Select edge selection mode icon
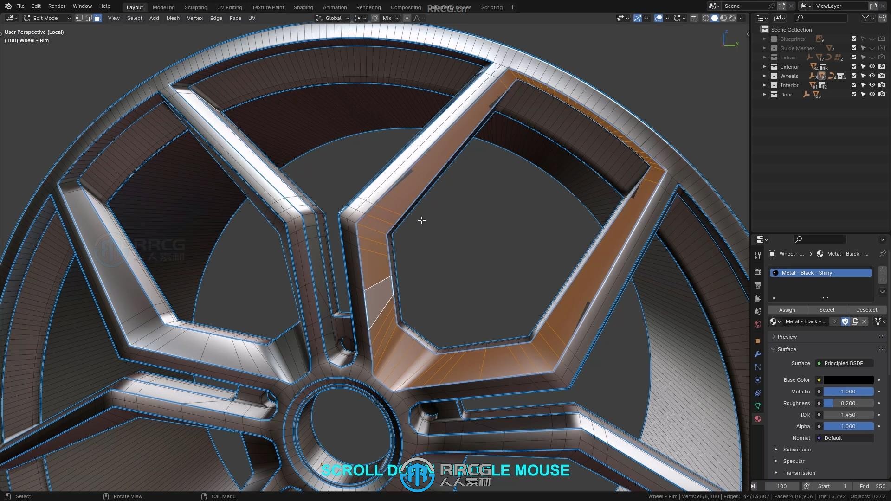Image resolution: width=891 pixels, height=501 pixels. pos(89,18)
